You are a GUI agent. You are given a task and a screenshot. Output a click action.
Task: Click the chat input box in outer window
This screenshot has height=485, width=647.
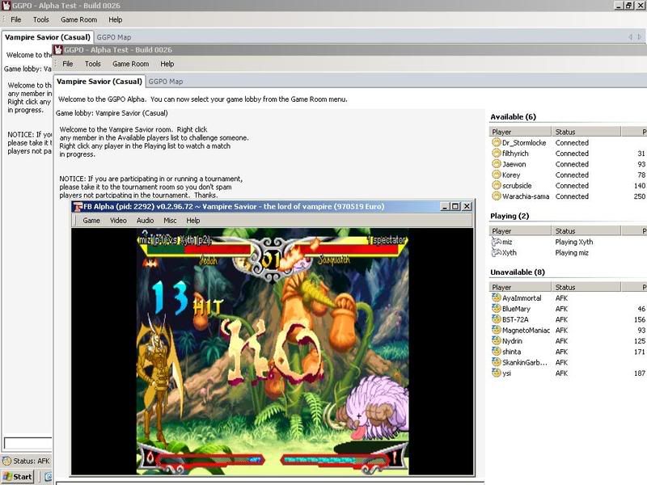(x=27, y=443)
